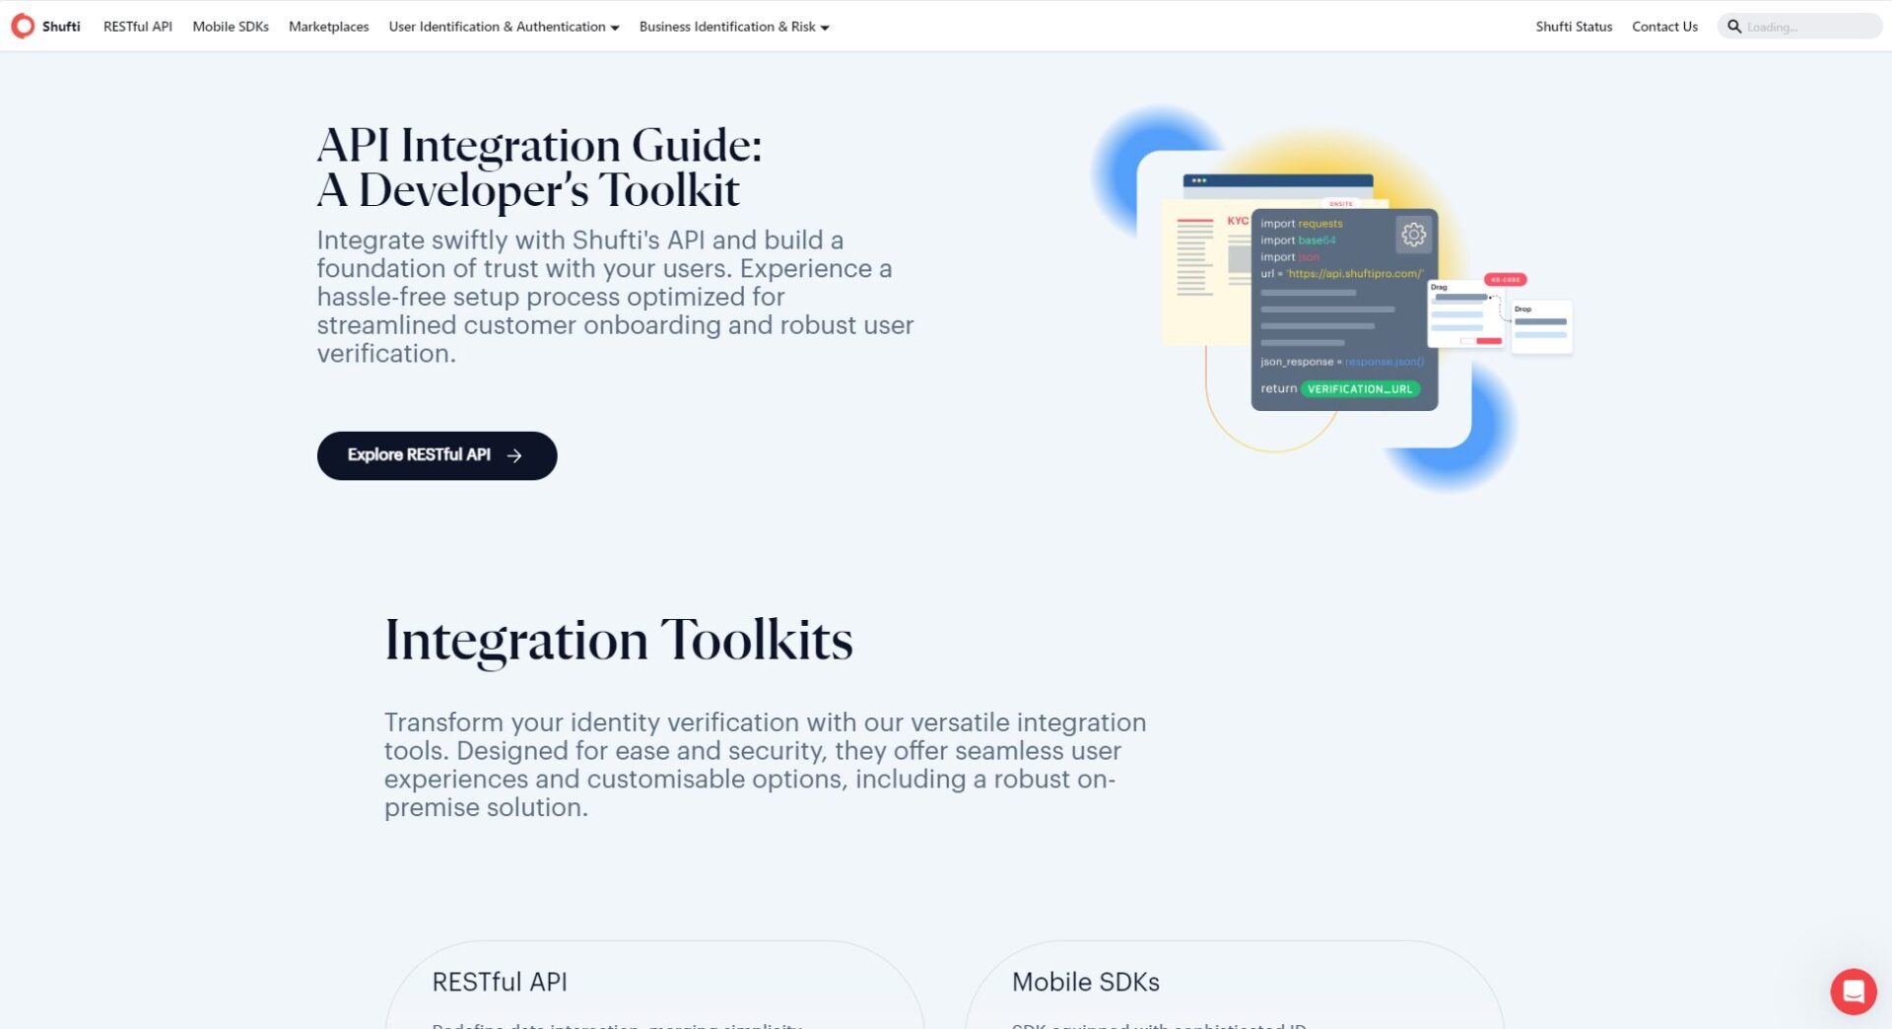Click the gear icon in code illustration
The image size is (1892, 1029).
1413,235
